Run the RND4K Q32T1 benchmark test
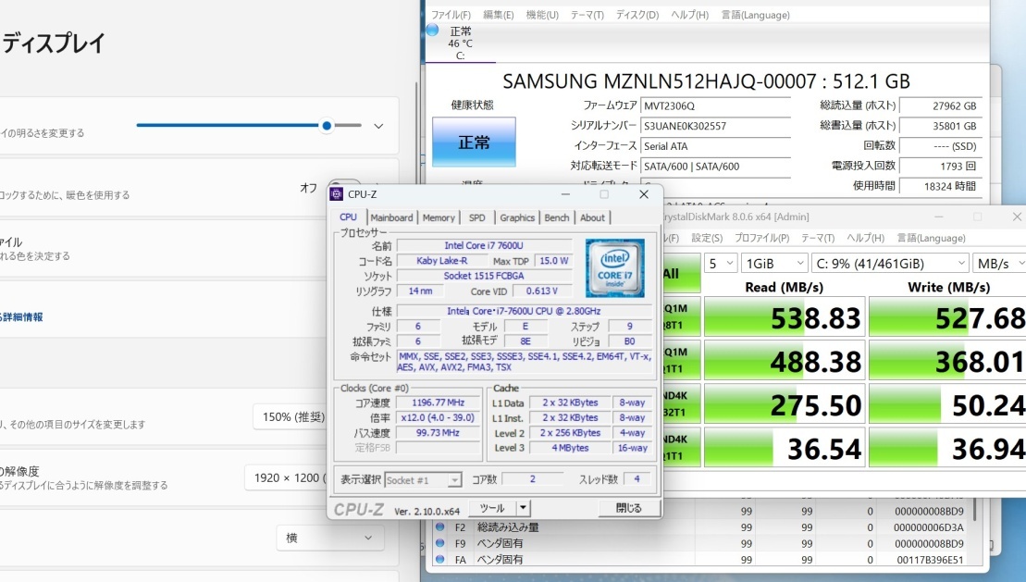Viewport: 1026px width, 582px height. pyautogui.click(x=681, y=404)
